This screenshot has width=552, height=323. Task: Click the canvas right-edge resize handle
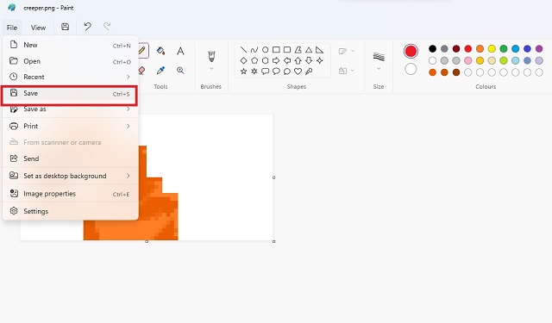click(274, 177)
